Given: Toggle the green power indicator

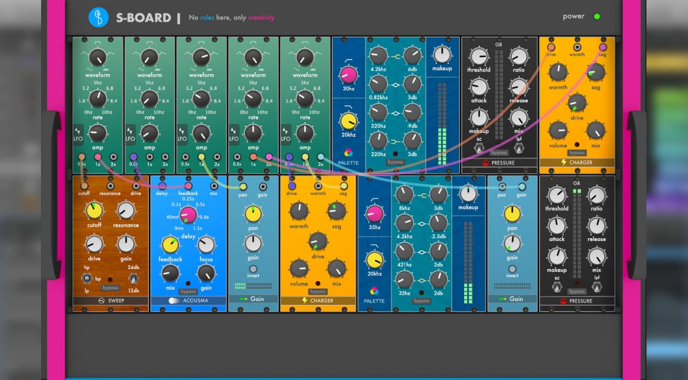Looking at the screenshot, I should click(597, 17).
